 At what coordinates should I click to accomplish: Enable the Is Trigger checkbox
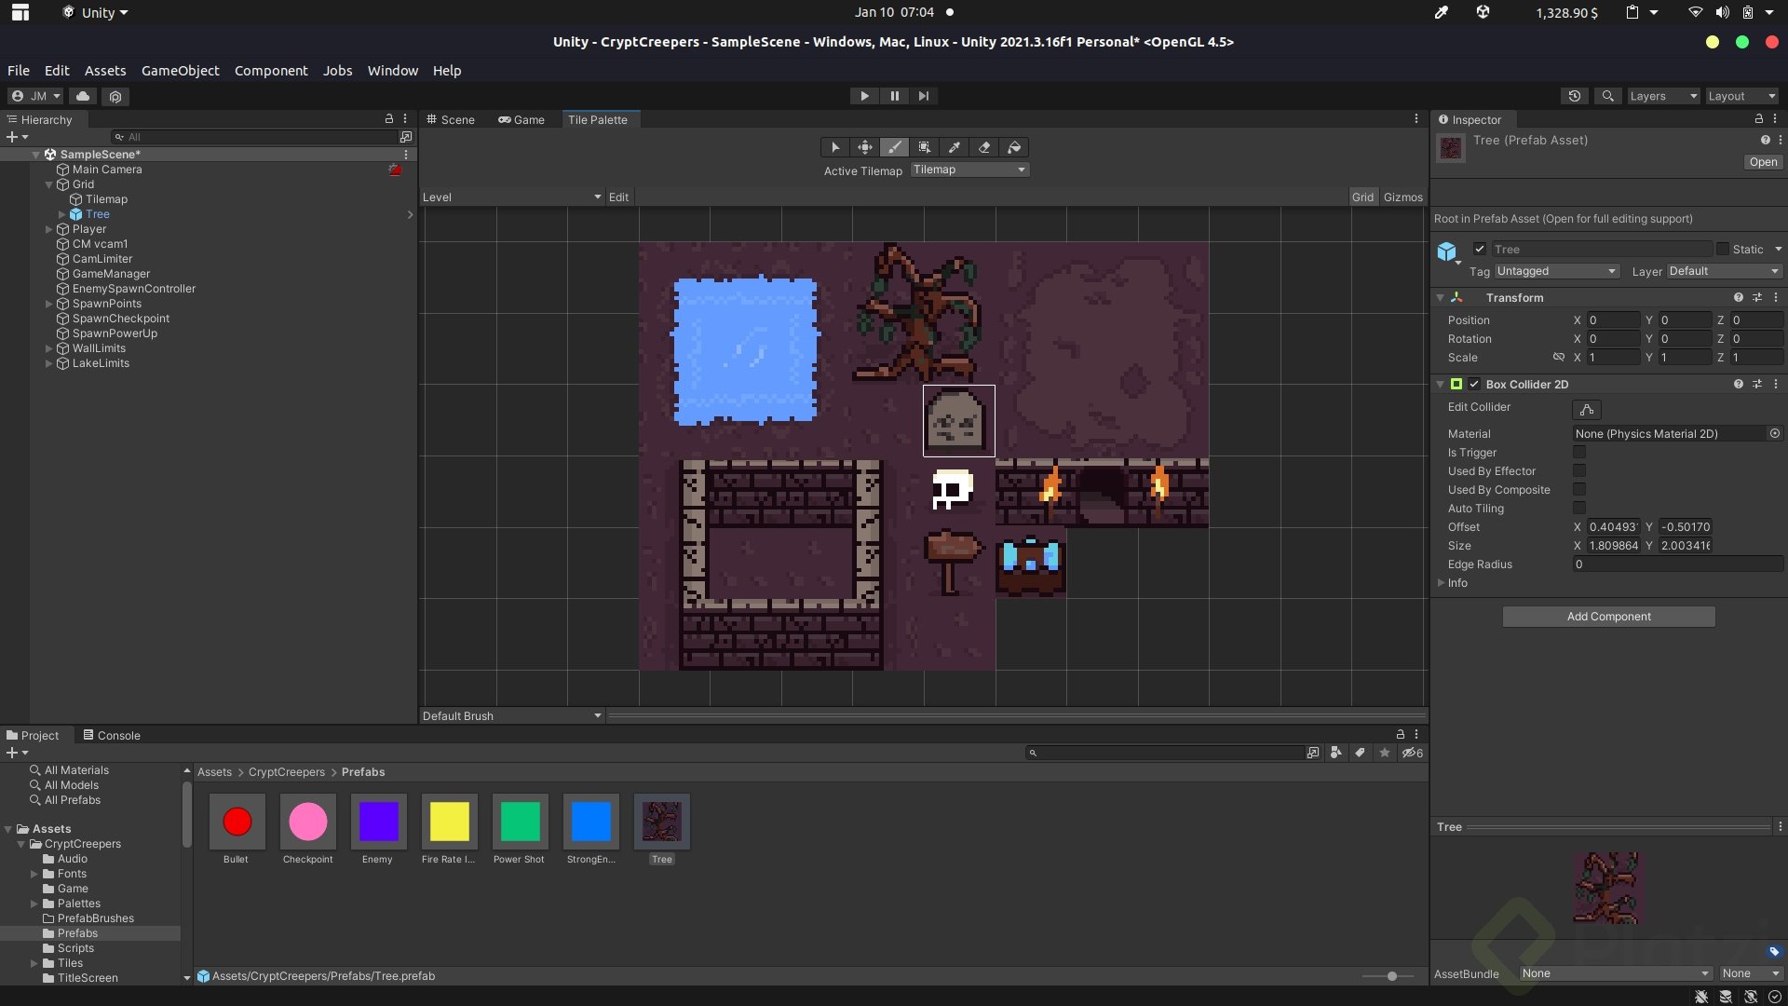pos(1579,452)
